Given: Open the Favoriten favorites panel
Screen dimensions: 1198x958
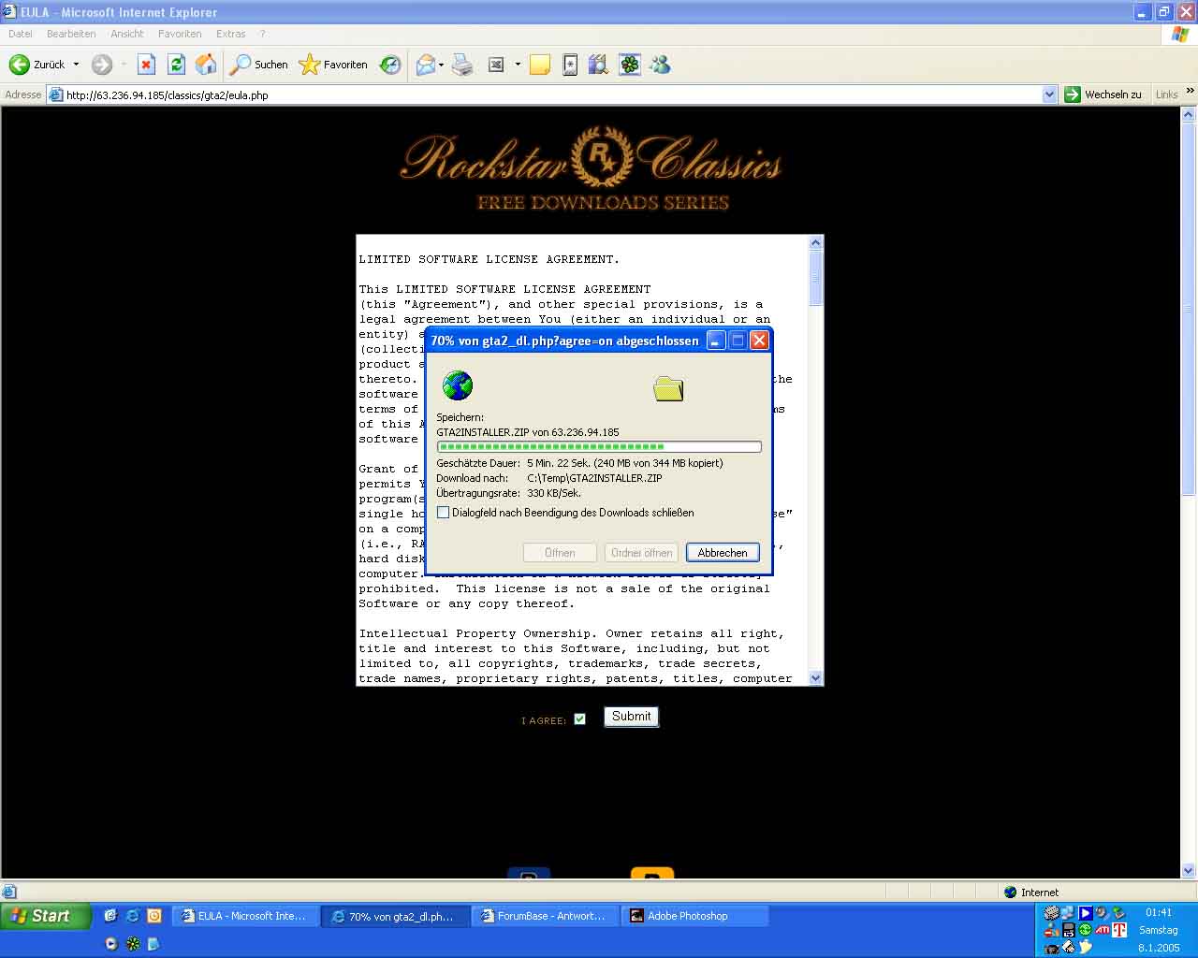Looking at the screenshot, I should tap(333, 65).
